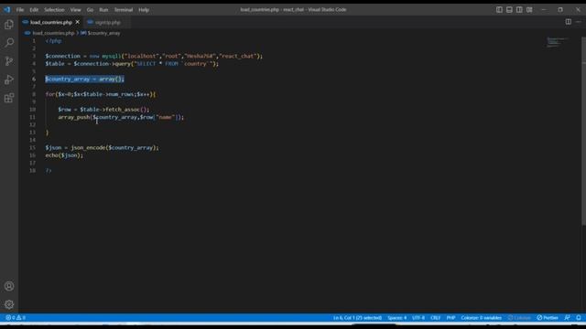Open the Accounts menu icon
The width and height of the screenshot is (586, 329).
pos(9,286)
